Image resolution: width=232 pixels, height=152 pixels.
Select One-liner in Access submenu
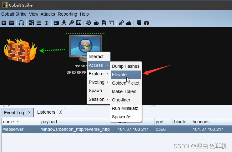[x=126, y=100]
